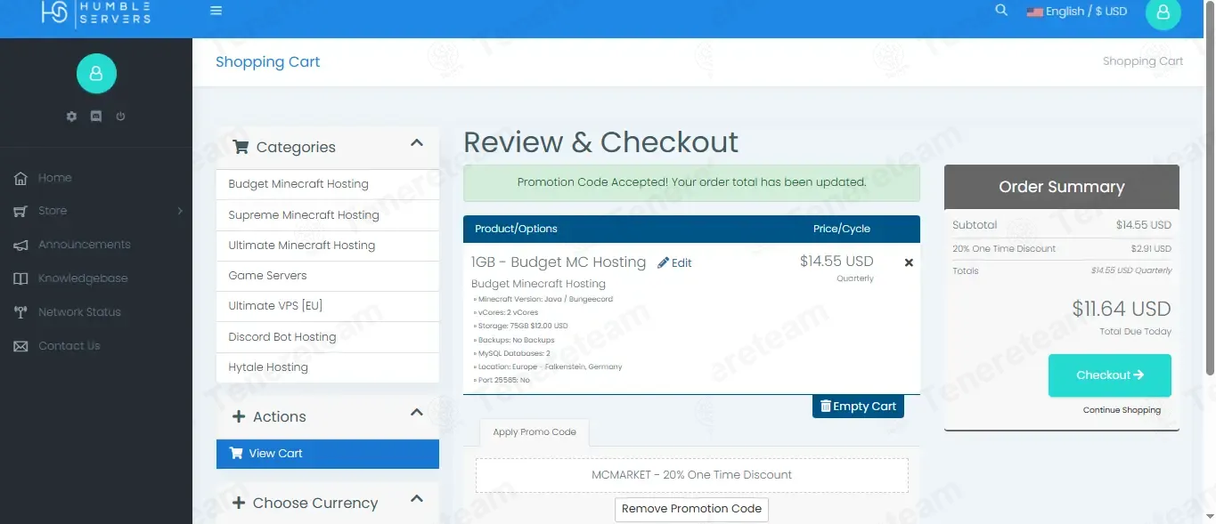Image resolution: width=1216 pixels, height=524 pixels.
Task: Click the $14.55 USD product price
Action: tap(837, 262)
